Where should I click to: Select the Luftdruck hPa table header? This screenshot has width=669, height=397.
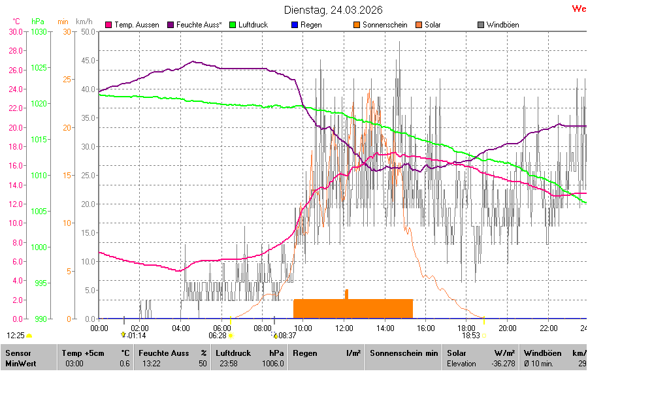(x=249, y=353)
